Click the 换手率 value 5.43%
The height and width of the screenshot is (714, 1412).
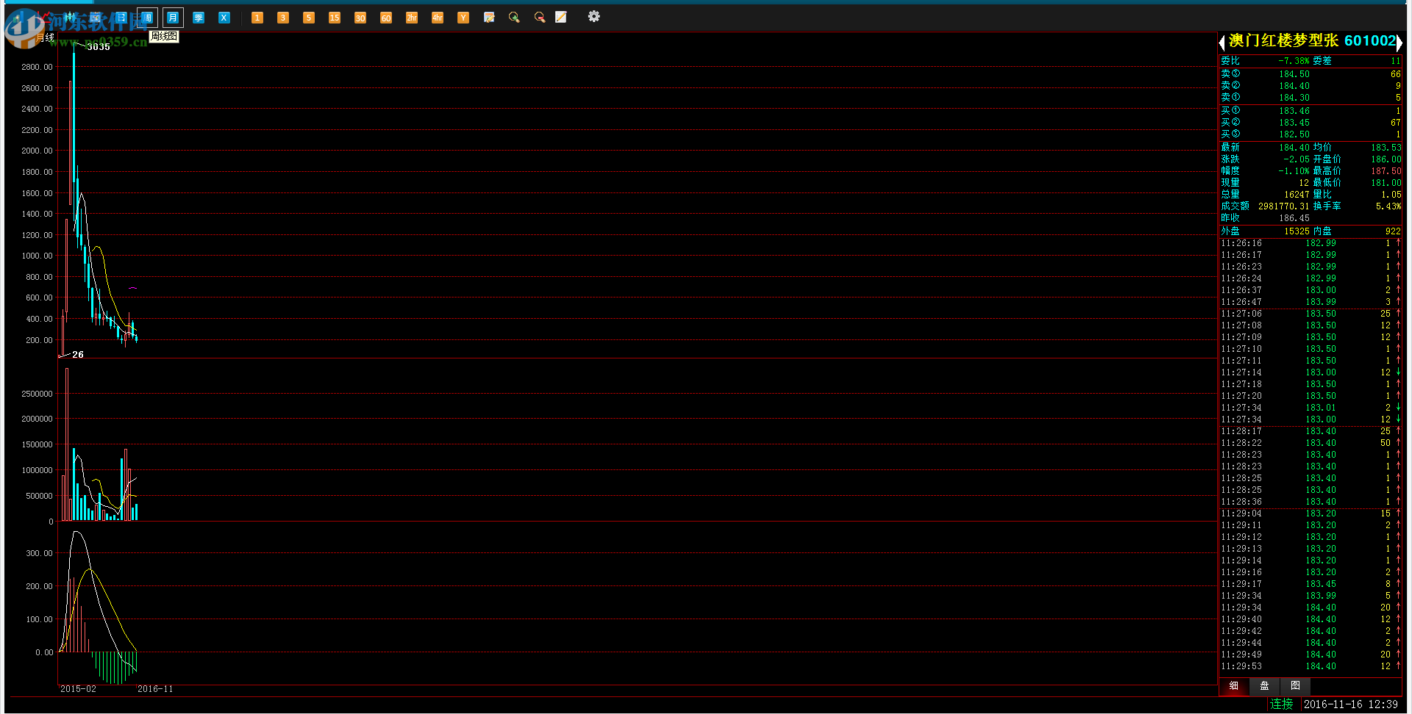tap(1388, 206)
